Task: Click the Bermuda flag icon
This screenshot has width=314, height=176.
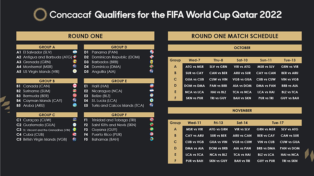Action: pyautogui.click(x=75, y=95)
